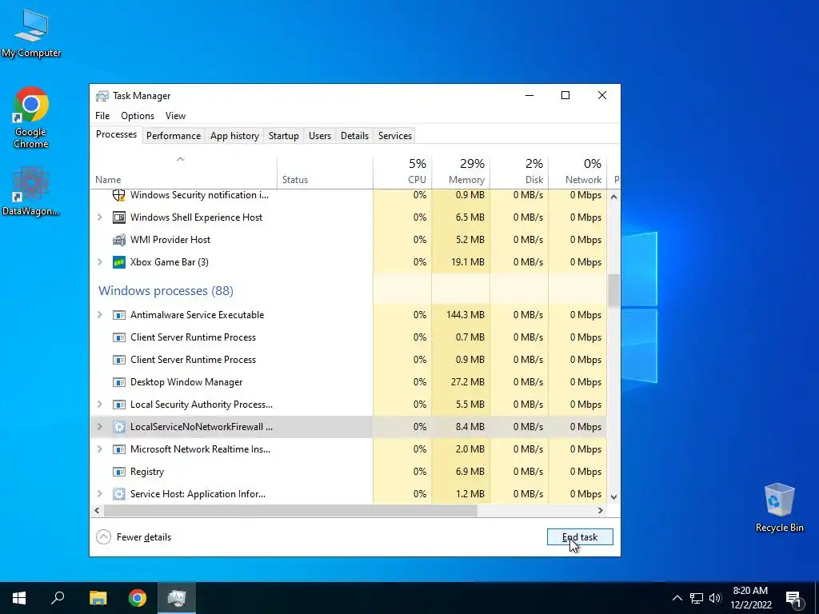This screenshot has height=614, width=819.
Task: Open File Explorer from the taskbar
Action: (x=98, y=598)
